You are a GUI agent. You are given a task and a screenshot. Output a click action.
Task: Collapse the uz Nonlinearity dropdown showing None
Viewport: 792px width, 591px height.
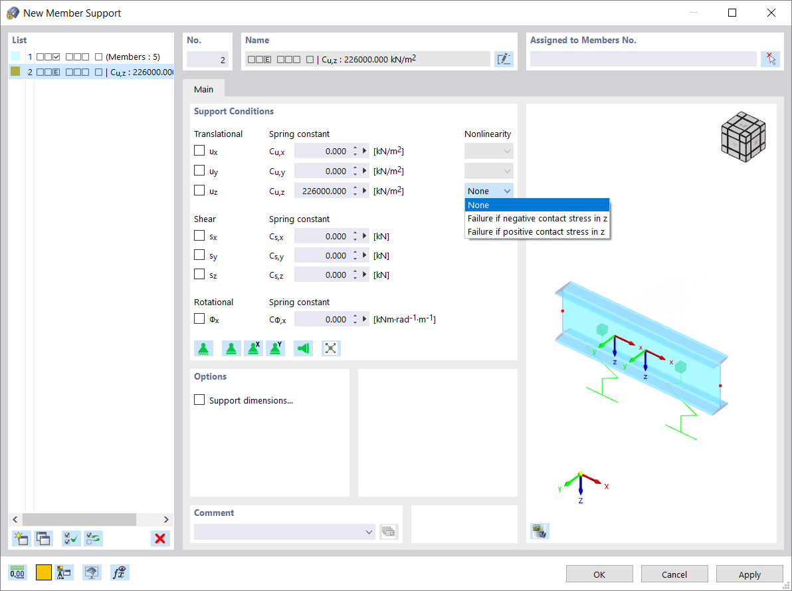(489, 191)
